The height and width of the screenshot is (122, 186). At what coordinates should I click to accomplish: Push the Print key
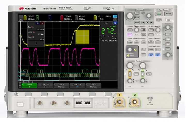click(158, 42)
